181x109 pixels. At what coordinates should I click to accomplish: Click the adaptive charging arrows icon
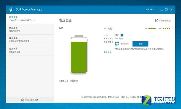pyautogui.click(x=117, y=44)
